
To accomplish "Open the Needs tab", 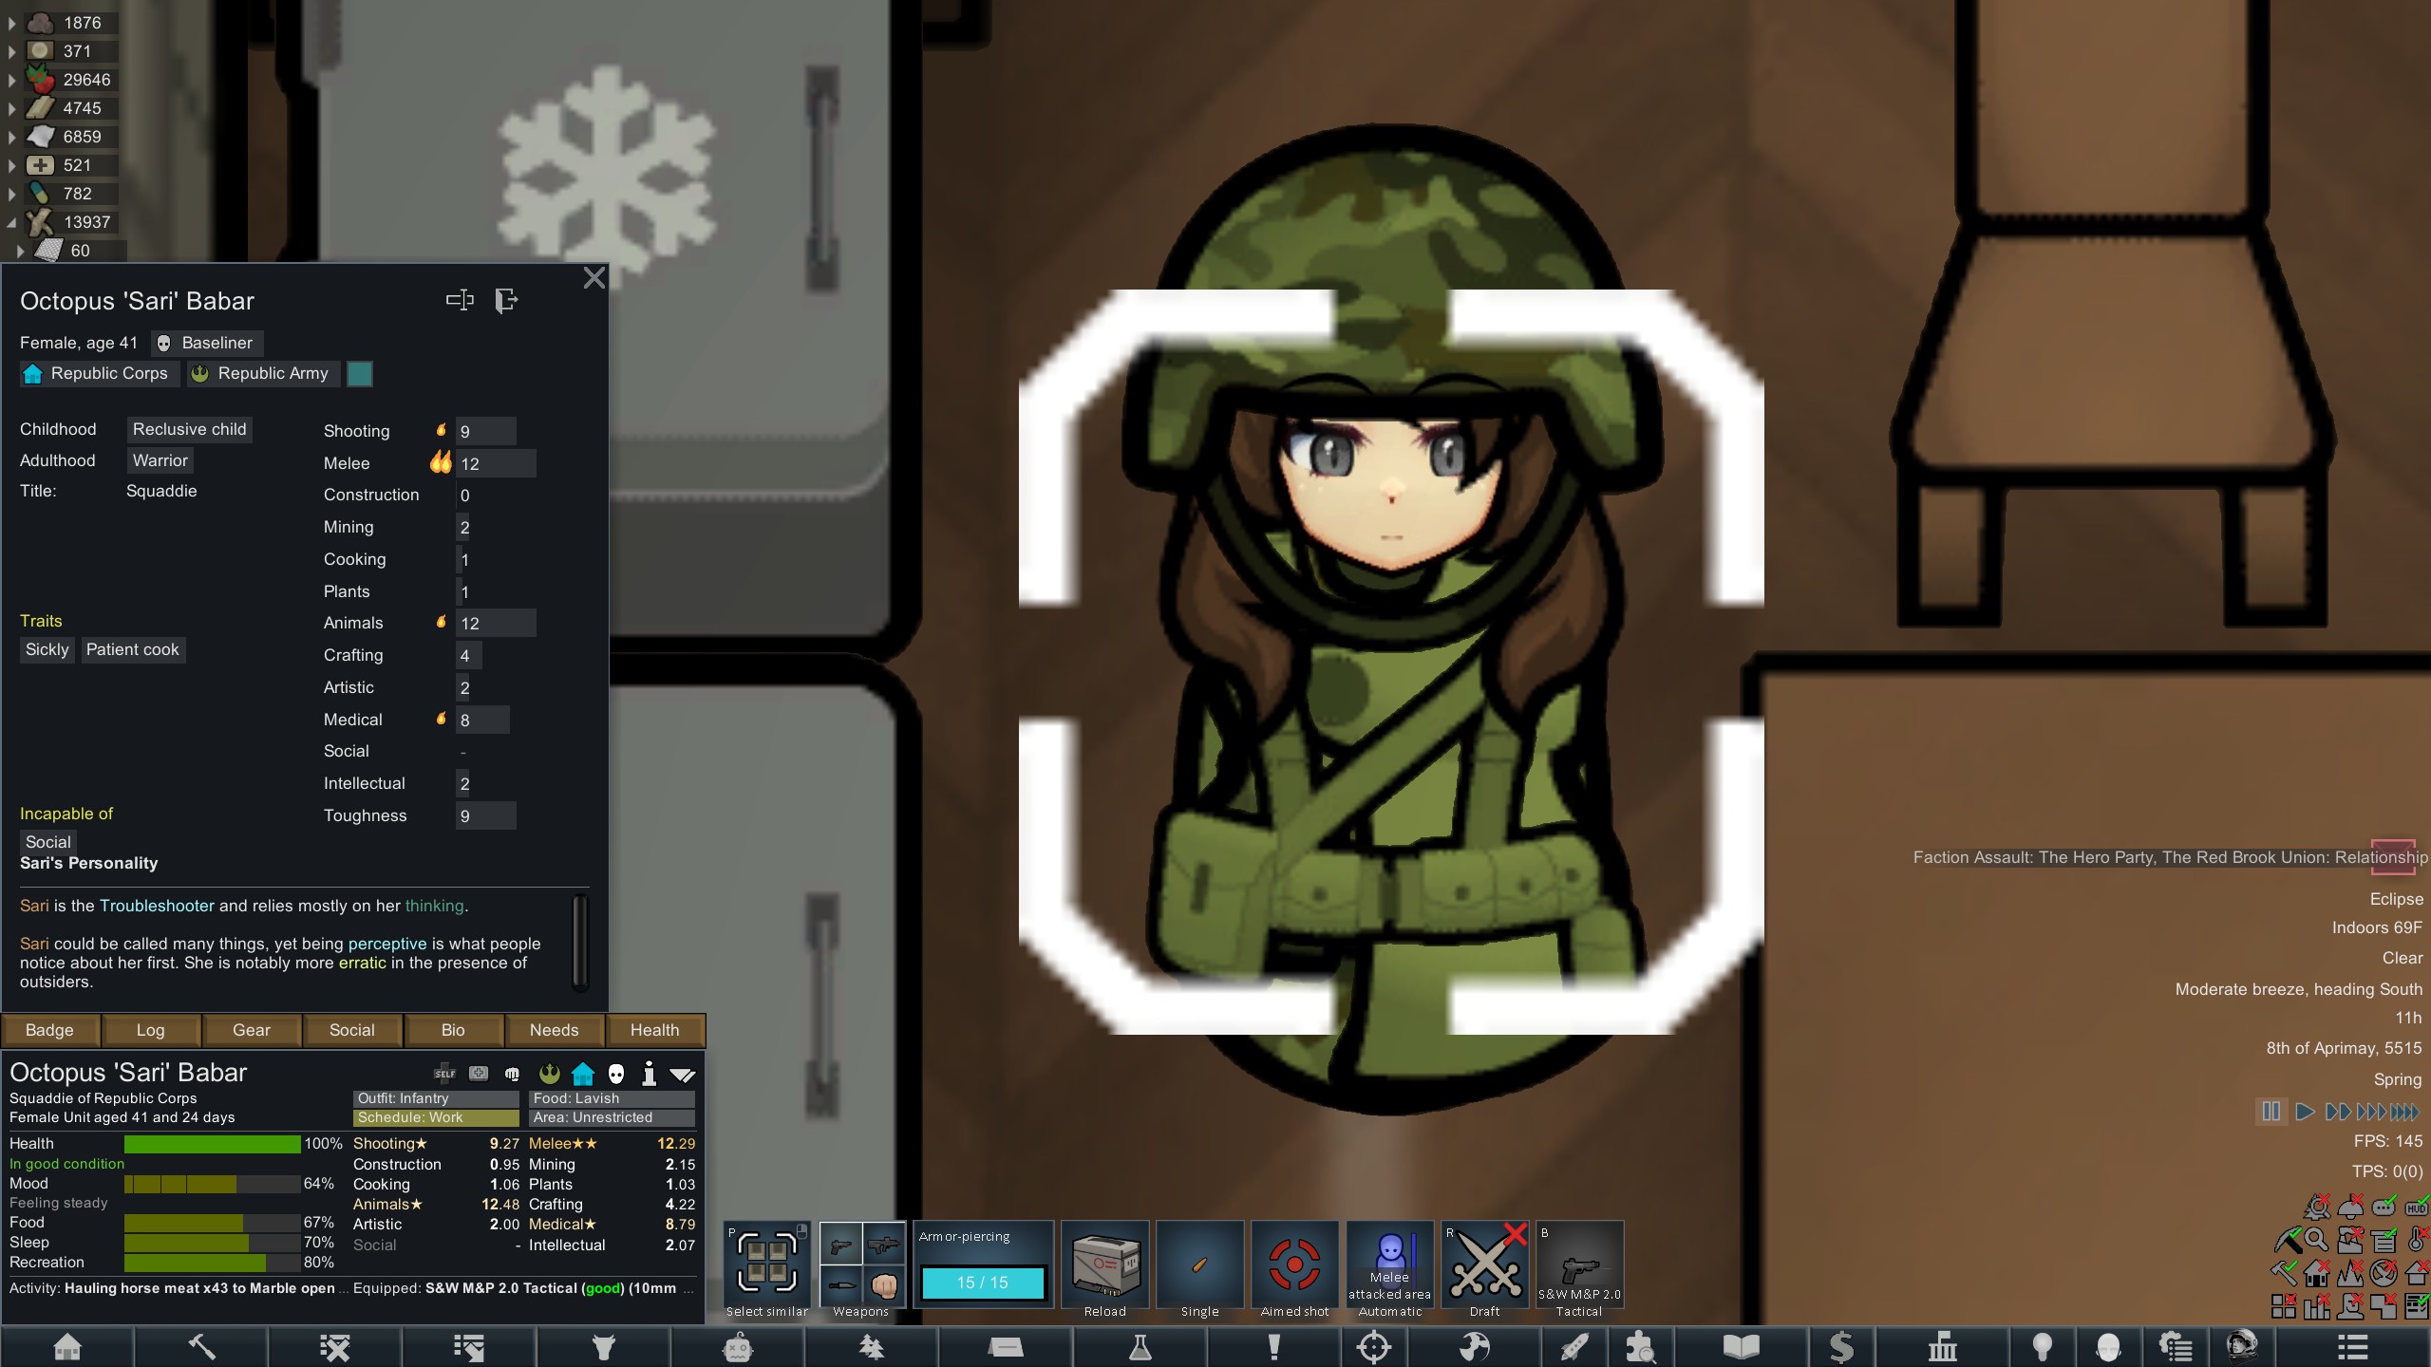I will [x=554, y=1030].
